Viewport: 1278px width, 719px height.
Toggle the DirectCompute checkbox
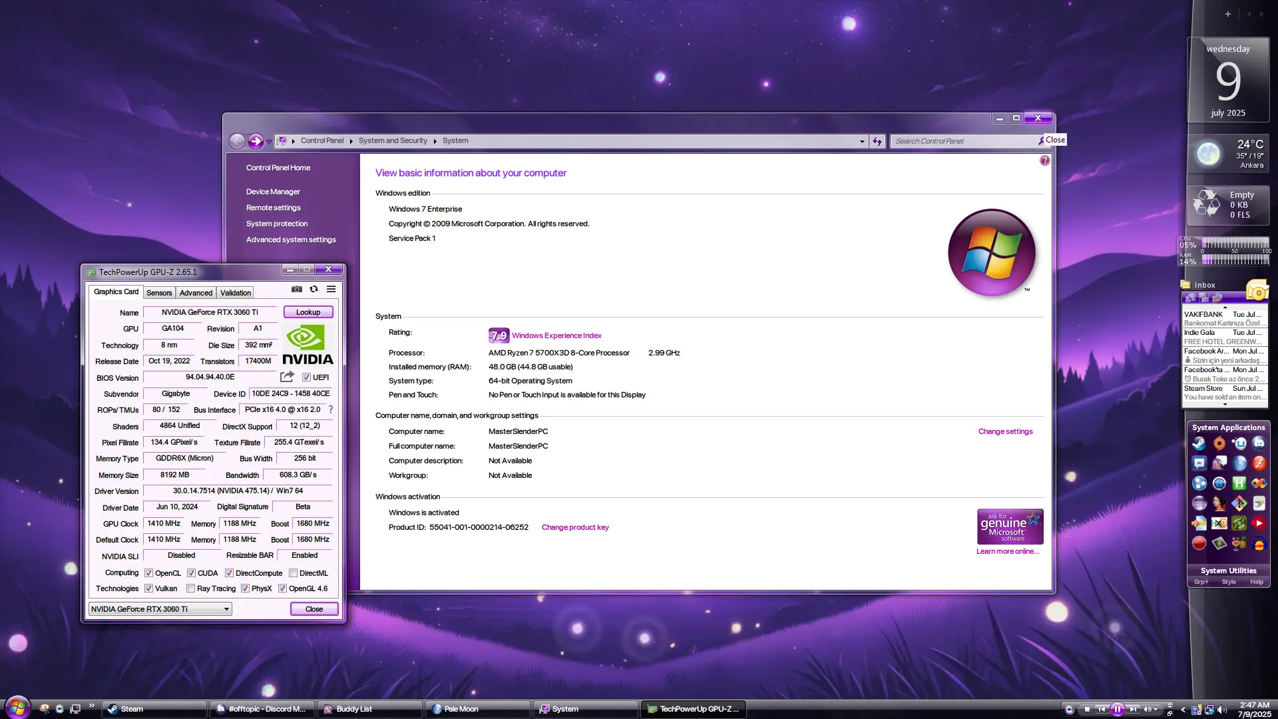229,573
